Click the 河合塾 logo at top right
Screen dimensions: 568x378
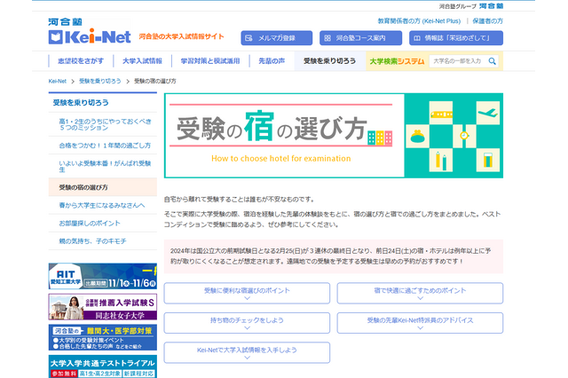tap(491, 6)
